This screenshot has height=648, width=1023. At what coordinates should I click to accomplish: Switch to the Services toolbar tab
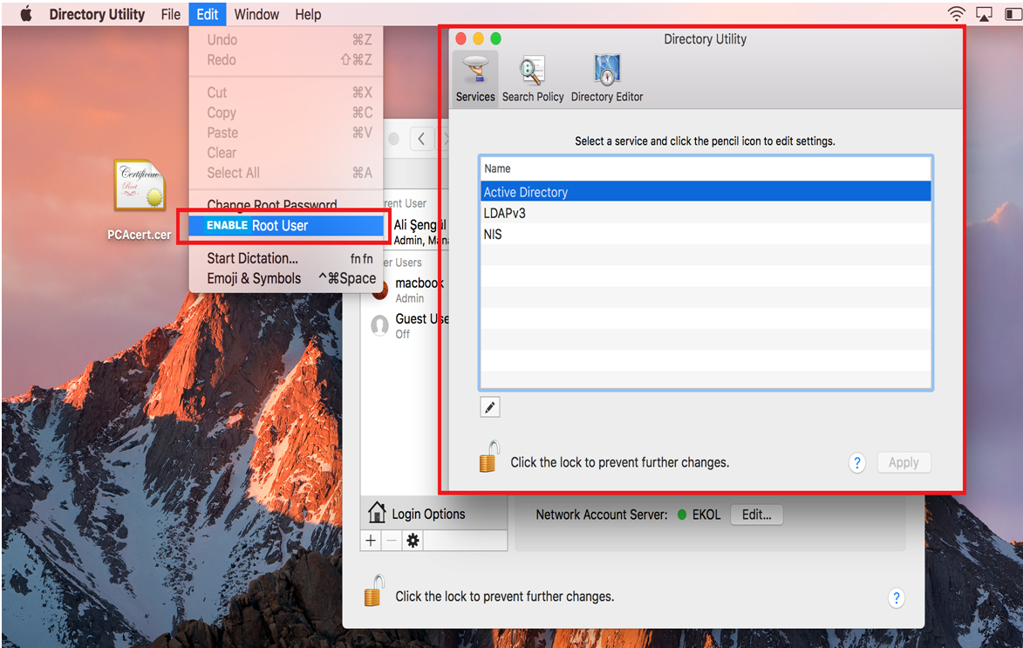pos(475,78)
